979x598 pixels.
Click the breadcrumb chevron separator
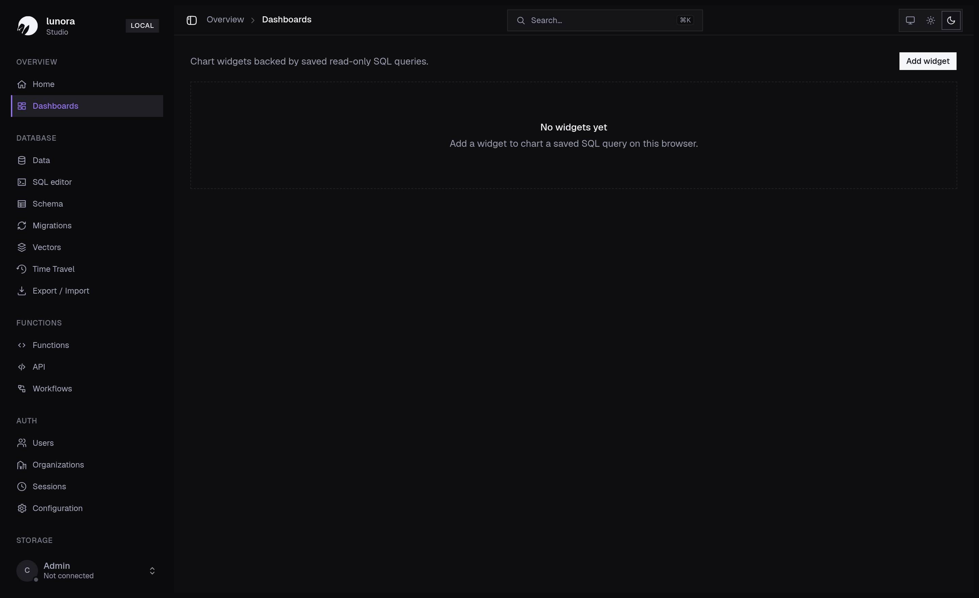tap(253, 20)
